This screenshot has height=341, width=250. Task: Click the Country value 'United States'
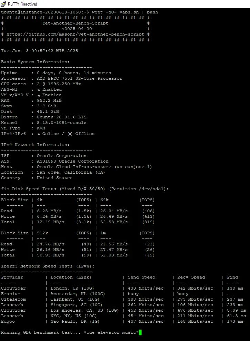(x=55, y=178)
